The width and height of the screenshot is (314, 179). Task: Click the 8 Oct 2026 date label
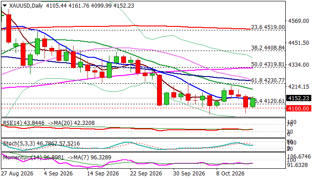230,174
